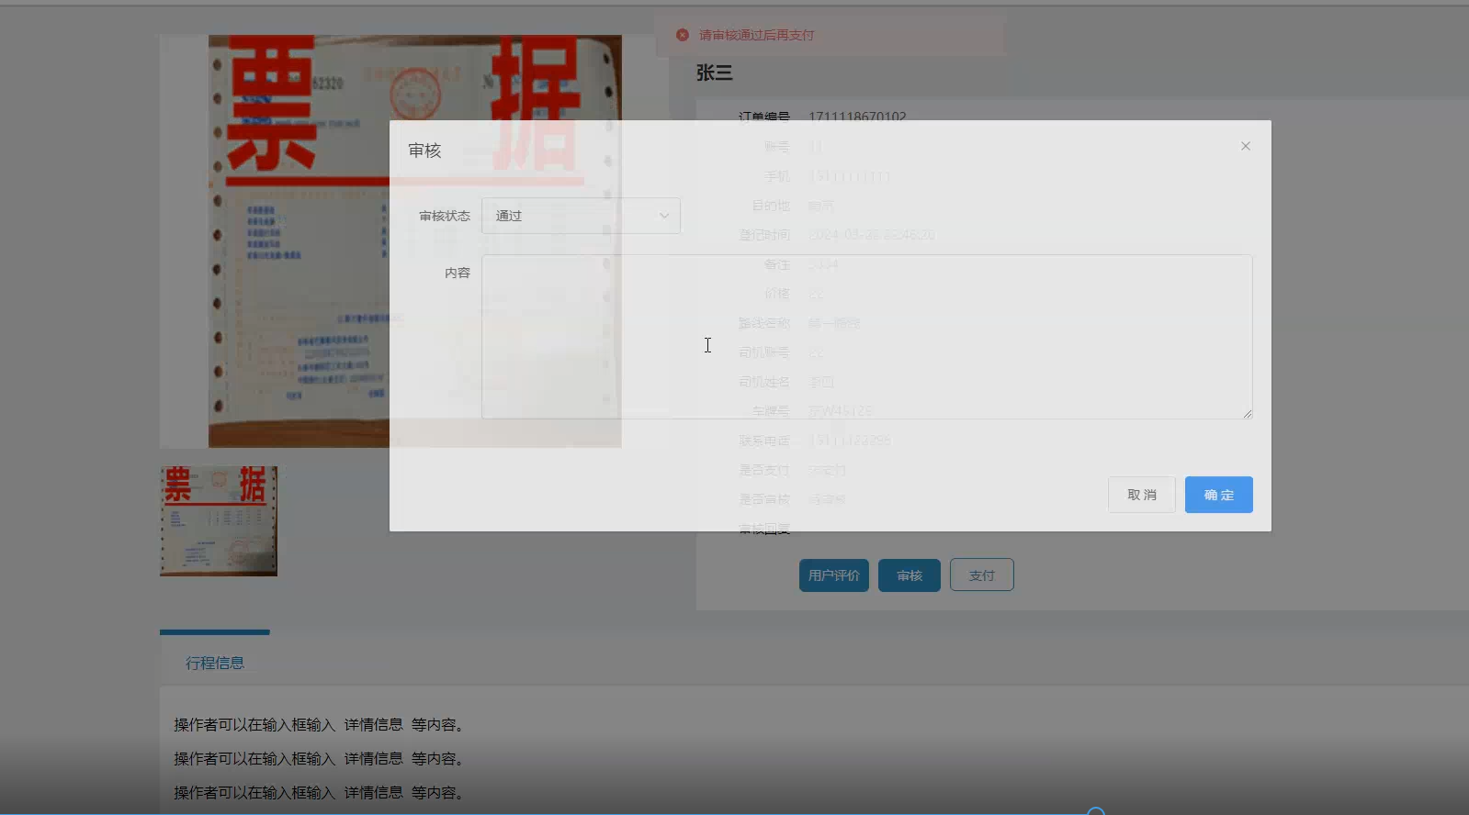This screenshot has height=815, width=1469.
Task: Click the 内容 text area in the 审核 dialog
Action: click(x=866, y=337)
